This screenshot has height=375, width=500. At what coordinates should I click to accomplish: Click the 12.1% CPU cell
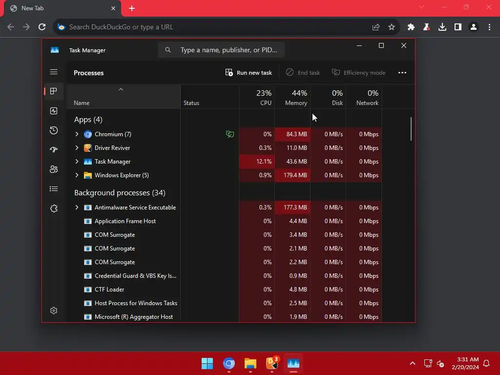tap(257, 162)
